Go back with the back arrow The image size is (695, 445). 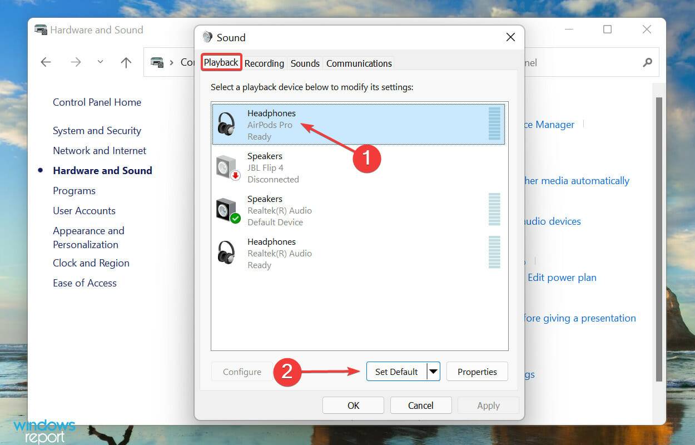[46, 62]
